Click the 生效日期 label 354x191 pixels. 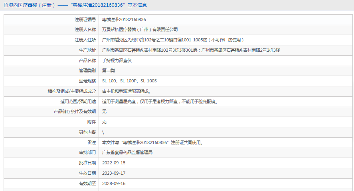pos(87,173)
